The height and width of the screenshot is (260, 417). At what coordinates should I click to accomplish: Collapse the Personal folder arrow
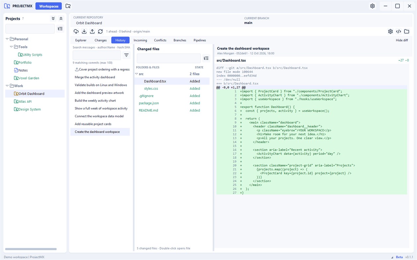click(x=7, y=39)
